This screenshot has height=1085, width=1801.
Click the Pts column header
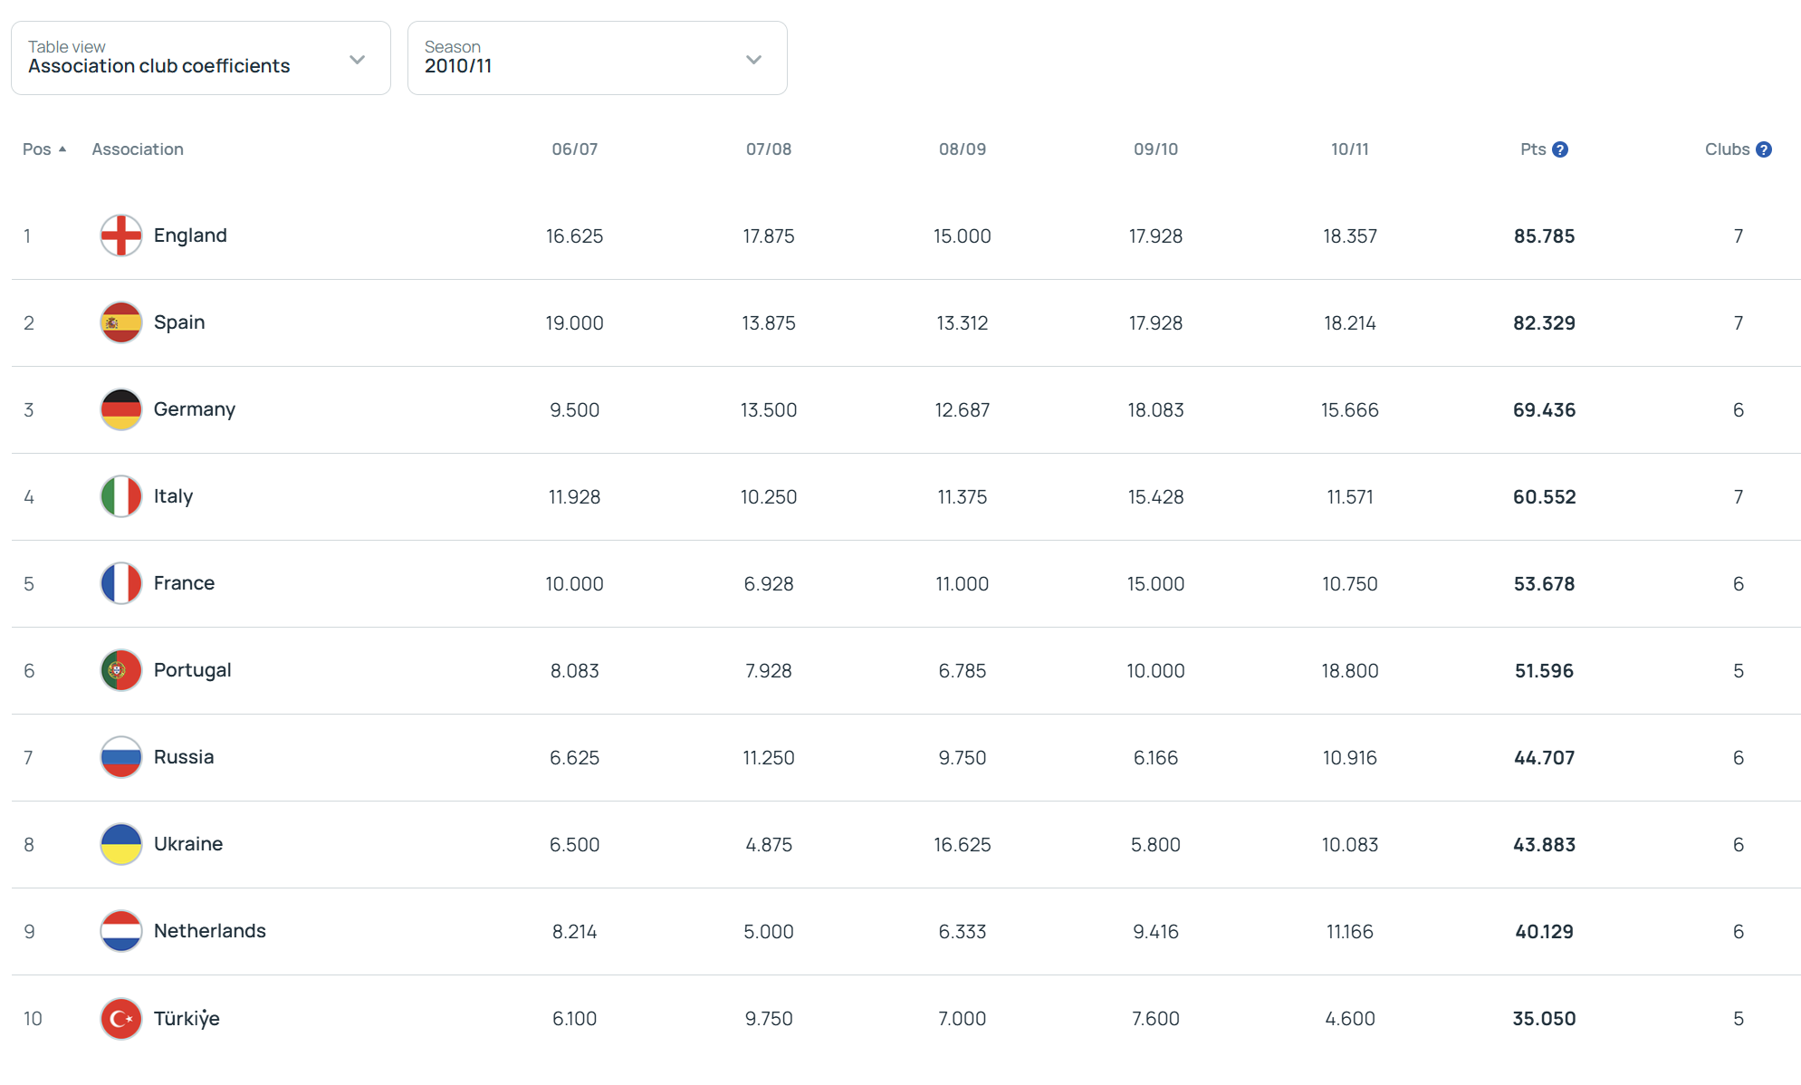tap(1533, 149)
